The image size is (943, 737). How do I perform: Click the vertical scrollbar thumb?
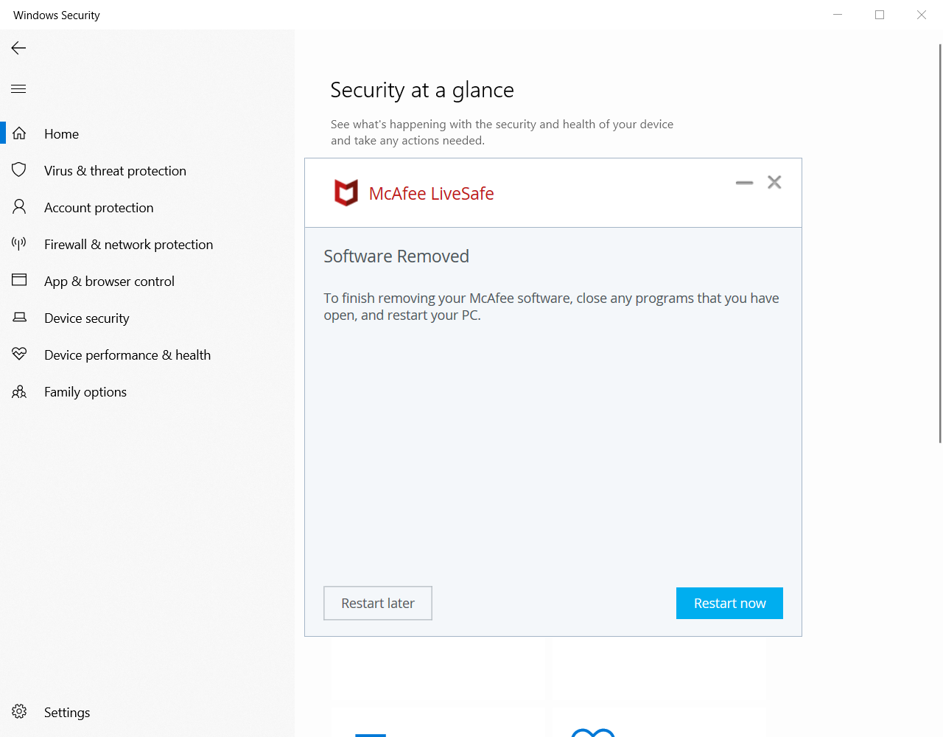[940, 243]
